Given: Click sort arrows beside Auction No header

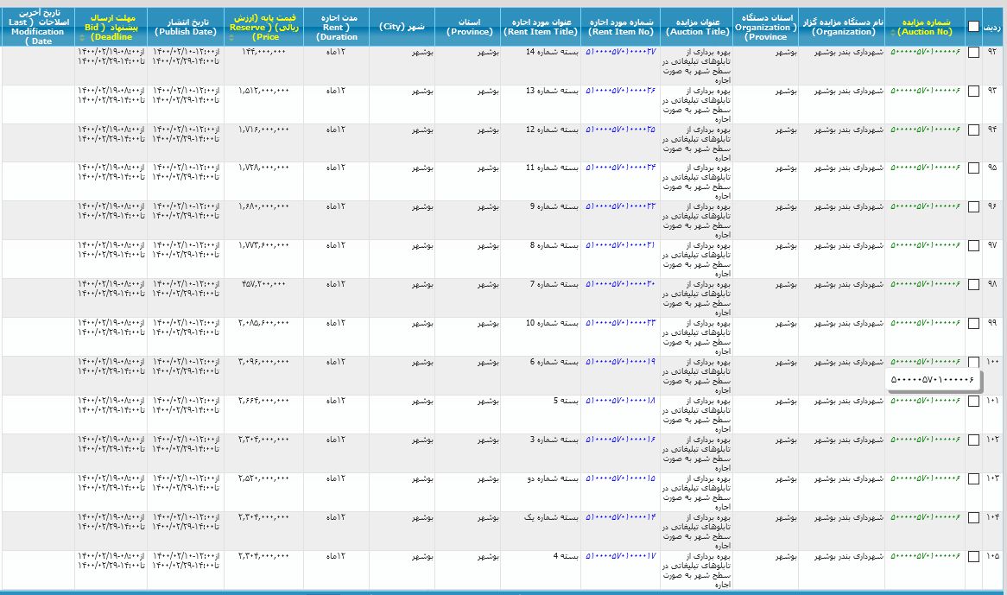Looking at the screenshot, I should (893, 32).
